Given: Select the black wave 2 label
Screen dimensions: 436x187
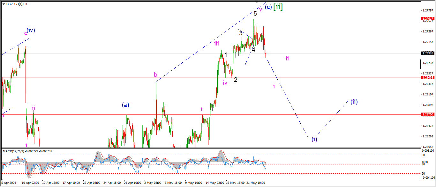Looking at the screenshot, I should pyautogui.click(x=236, y=80).
